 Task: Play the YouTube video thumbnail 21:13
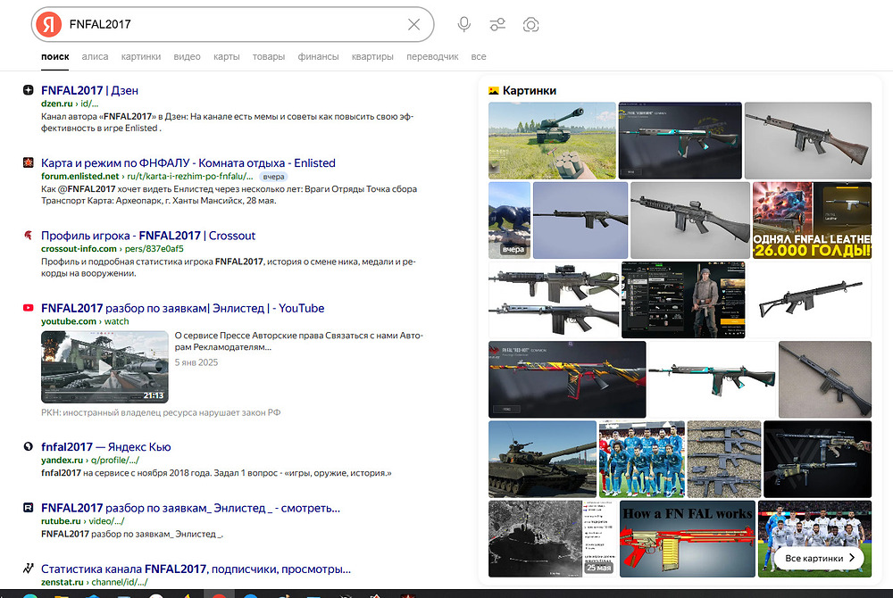104,367
